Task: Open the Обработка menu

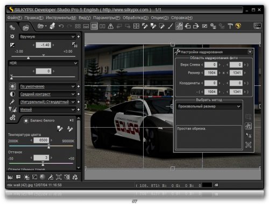Action: [x=136, y=18]
